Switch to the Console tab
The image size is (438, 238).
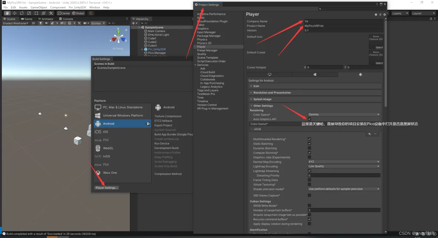click(x=66, y=19)
